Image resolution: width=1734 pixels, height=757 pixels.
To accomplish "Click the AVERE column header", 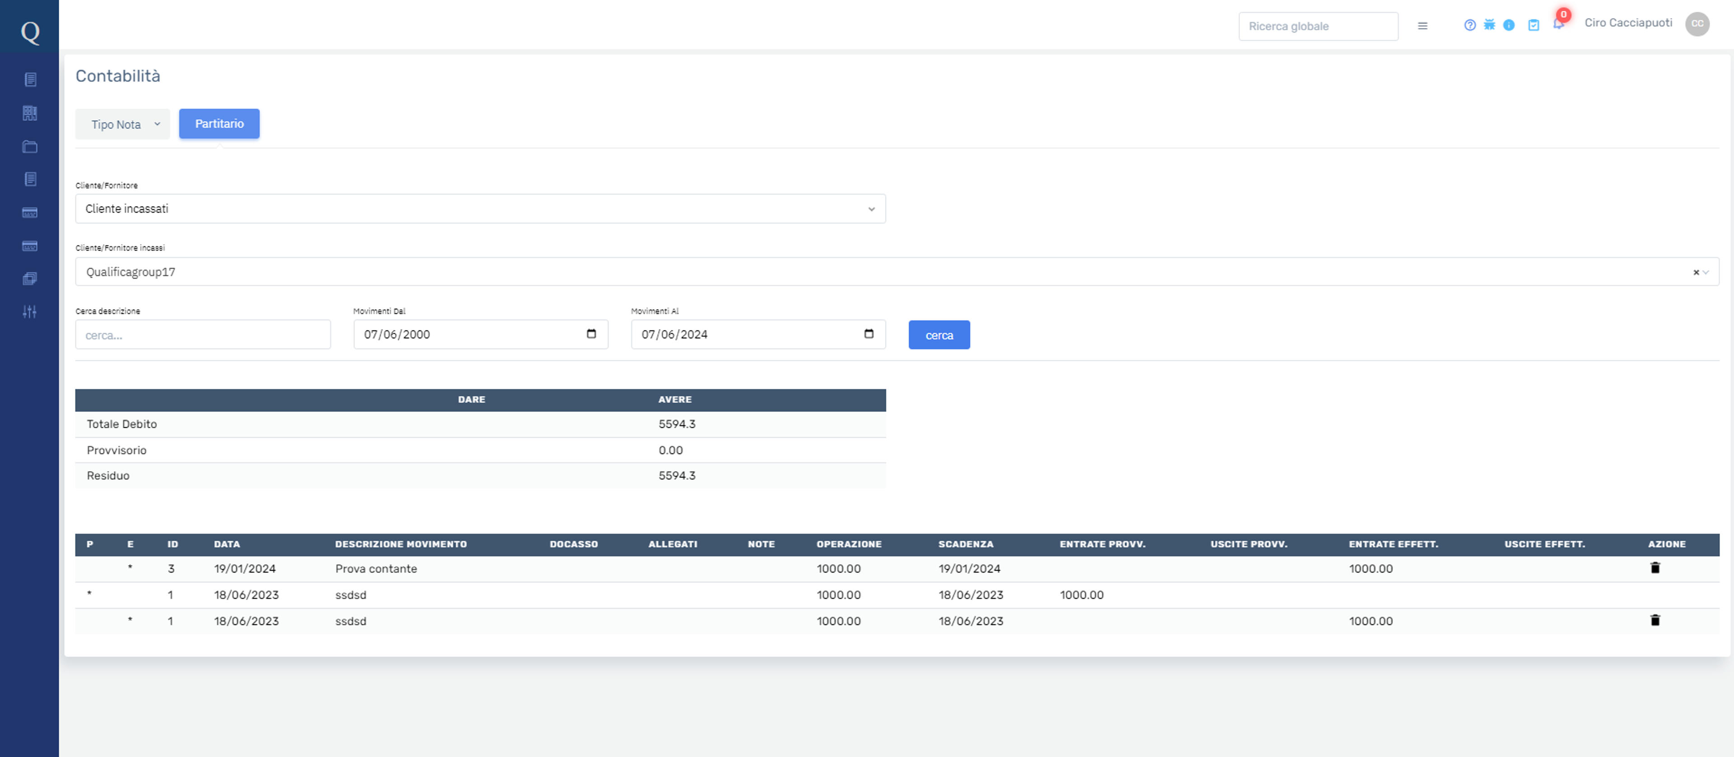I will click(675, 399).
